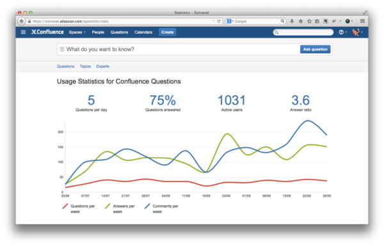
Task: Toggle the green Answers per week legend
Action: pos(120,208)
